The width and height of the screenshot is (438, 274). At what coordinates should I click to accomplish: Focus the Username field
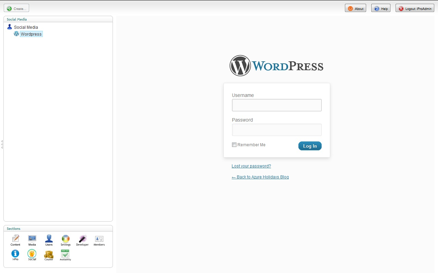coord(277,105)
